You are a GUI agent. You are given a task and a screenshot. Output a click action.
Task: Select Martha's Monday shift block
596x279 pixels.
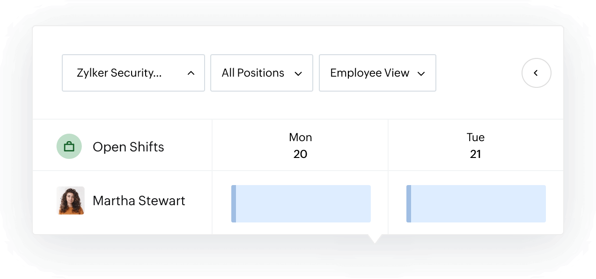pos(300,203)
